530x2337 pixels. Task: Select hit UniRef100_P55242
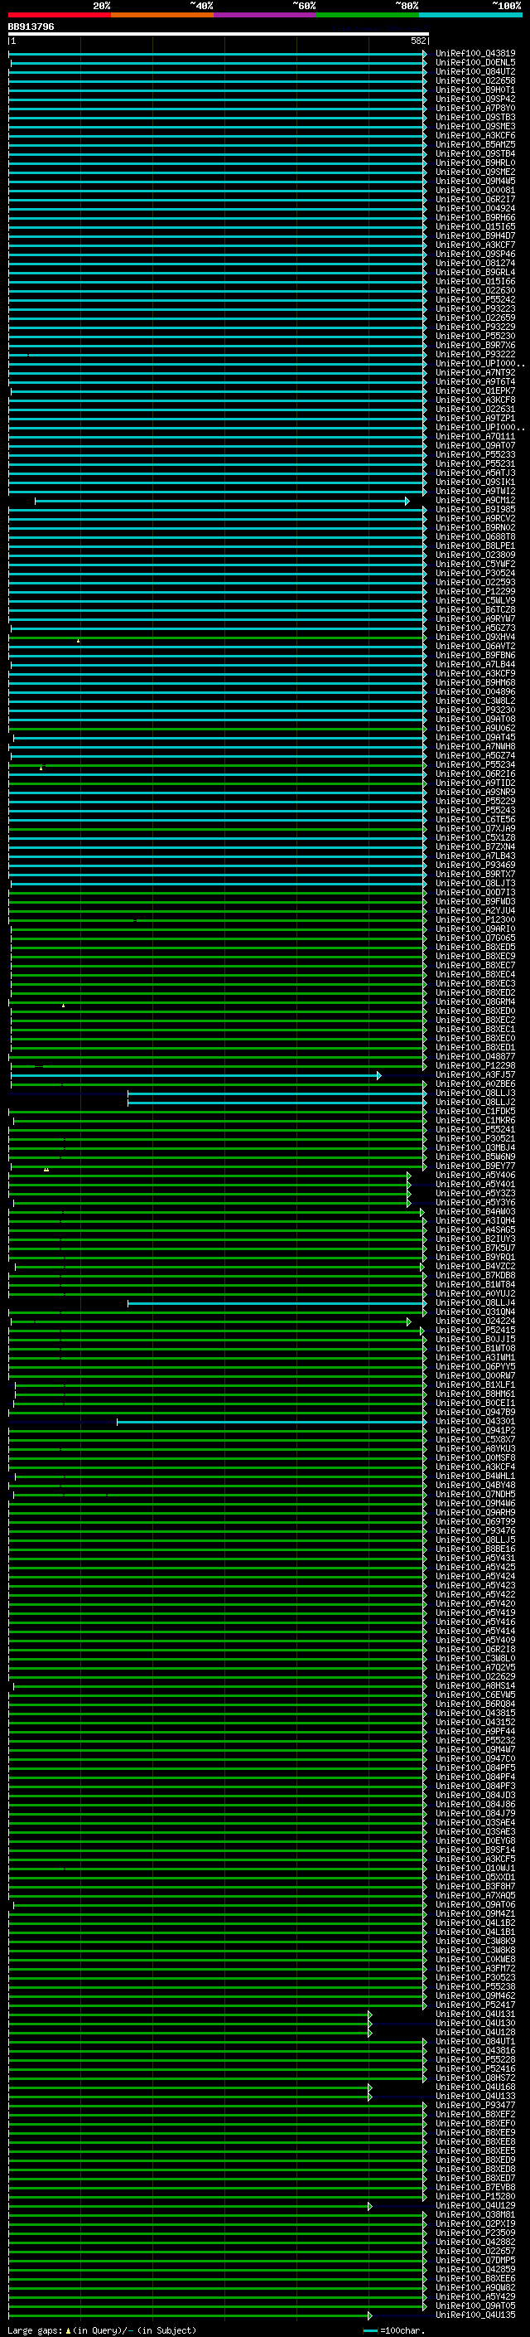coord(475,299)
